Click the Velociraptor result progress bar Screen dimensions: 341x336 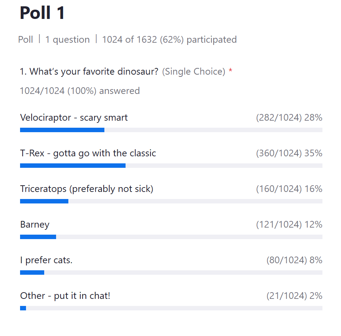pos(171,130)
